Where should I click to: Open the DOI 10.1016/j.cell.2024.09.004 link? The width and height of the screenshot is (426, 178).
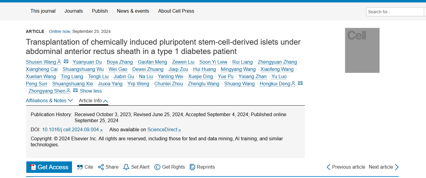(x=70, y=130)
